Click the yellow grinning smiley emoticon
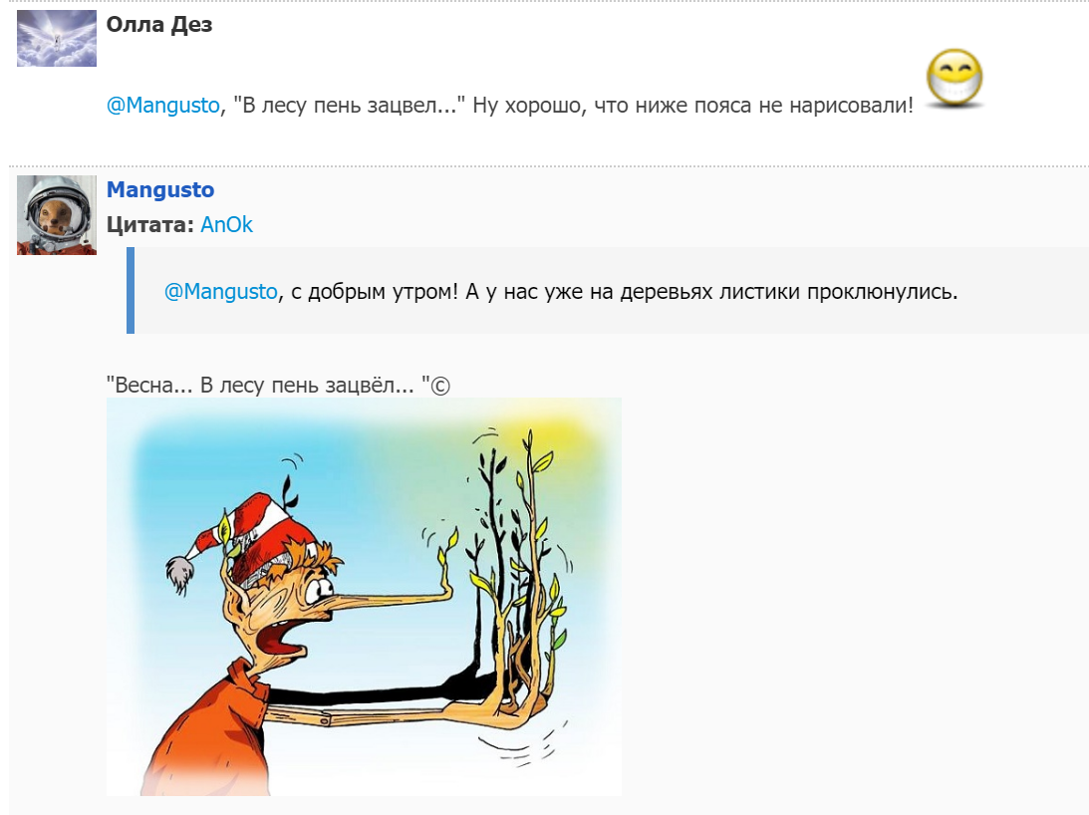Screen dimensions: 1089x815 point(954,79)
